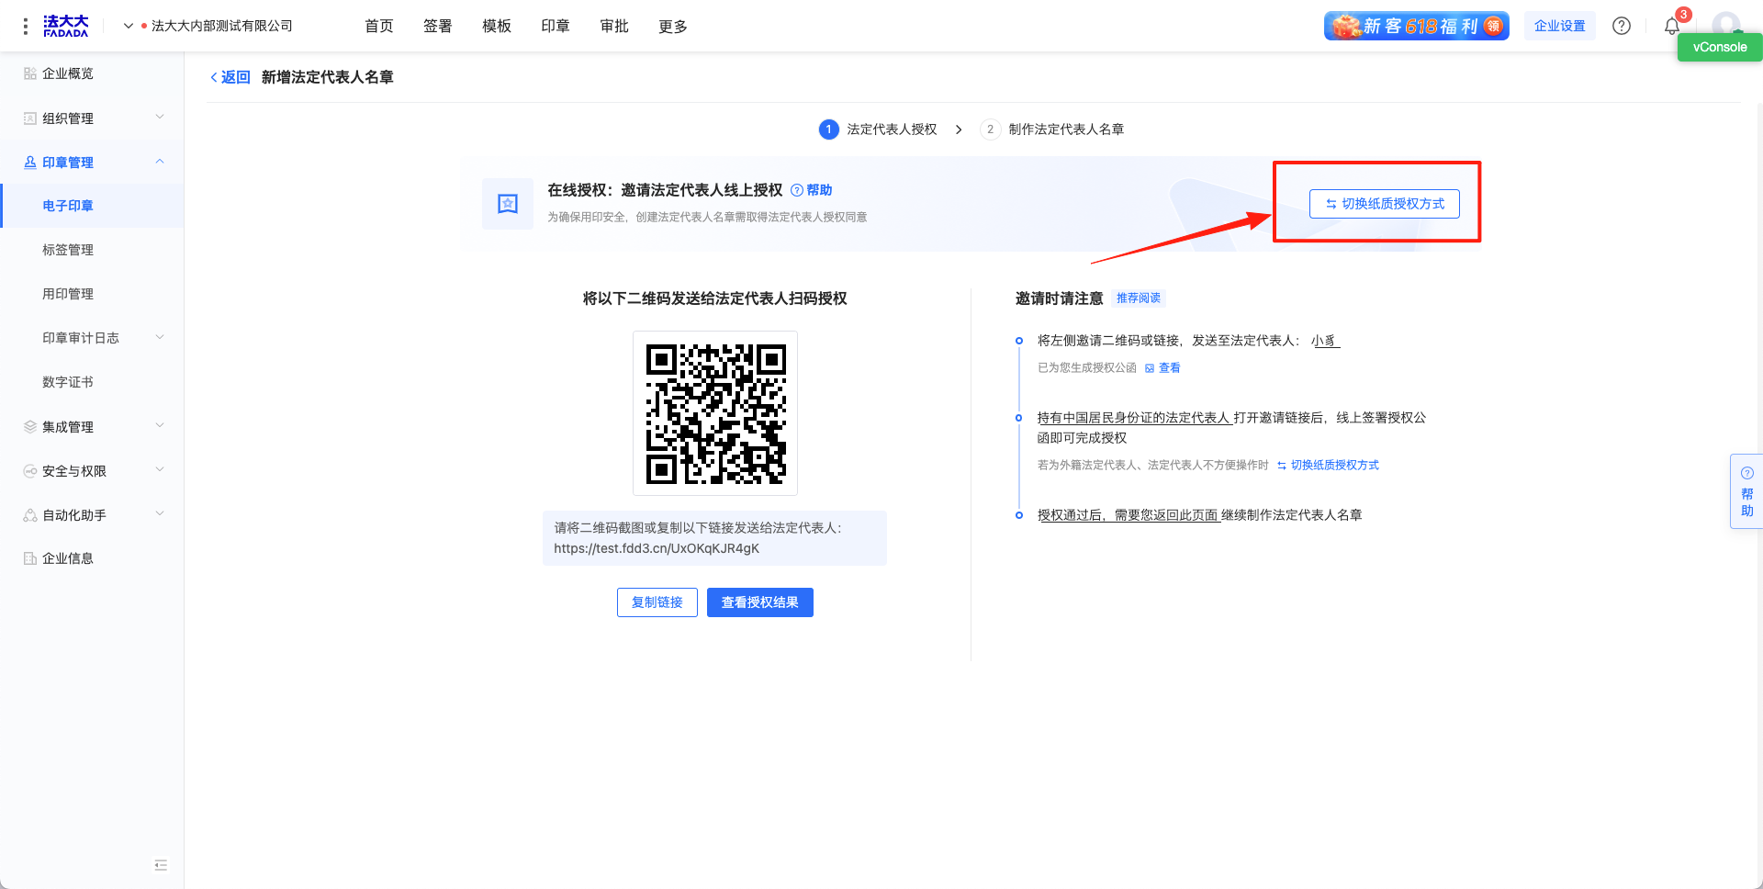Expand the company switcher dropdown arrow
Image resolution: width=1763 pixels, height=889 pixels.
[129, 26]
